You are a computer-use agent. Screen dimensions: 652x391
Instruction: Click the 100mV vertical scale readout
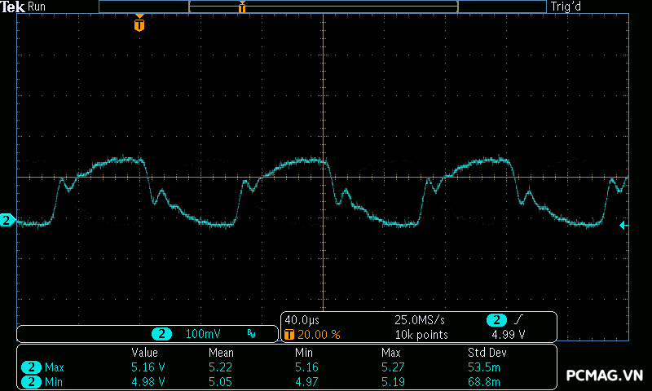202,334
